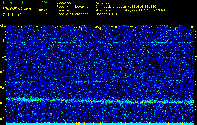Click the 2314 time label
This screenshot has height=125, width=197.
[x=77, y=27]
